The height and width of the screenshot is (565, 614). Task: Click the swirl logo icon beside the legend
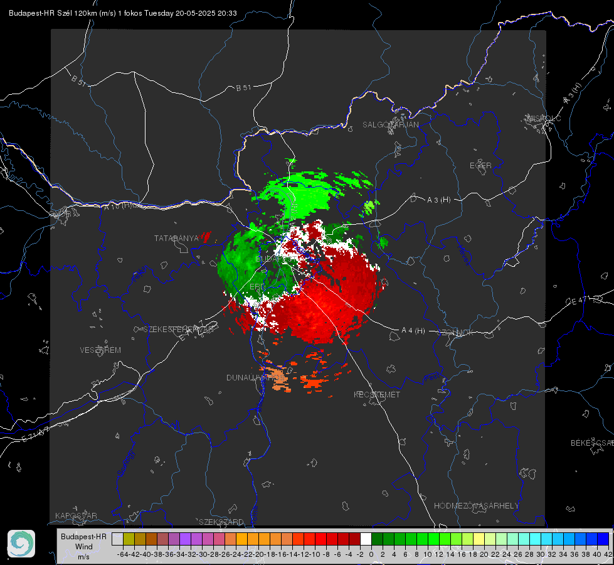[x=21, y=544]
